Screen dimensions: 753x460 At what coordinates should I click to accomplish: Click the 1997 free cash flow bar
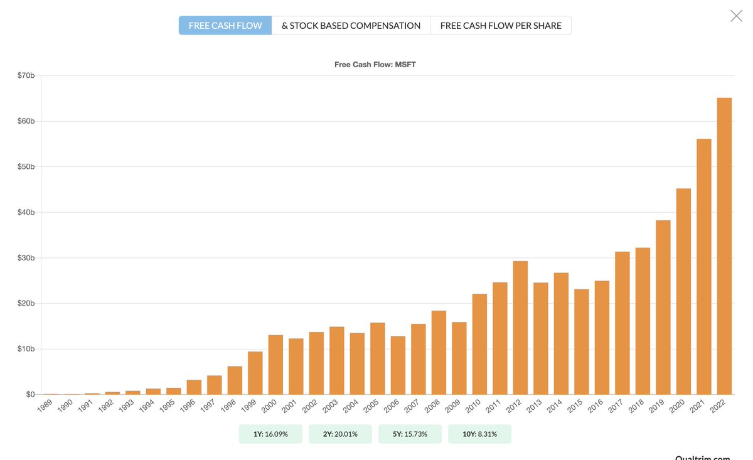coord(215,385)
